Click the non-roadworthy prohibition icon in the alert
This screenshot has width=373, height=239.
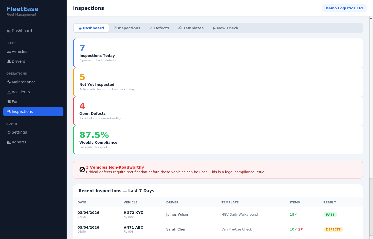coord(82,169)
